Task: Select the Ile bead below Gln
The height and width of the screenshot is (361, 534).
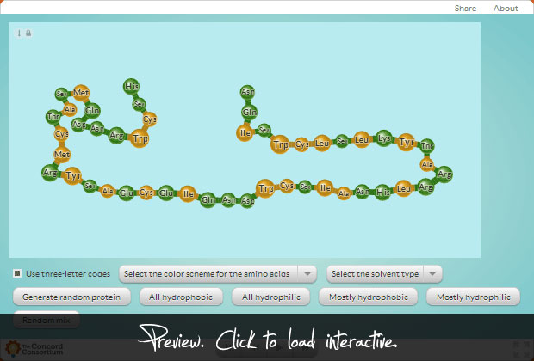Action: [245, 132]
